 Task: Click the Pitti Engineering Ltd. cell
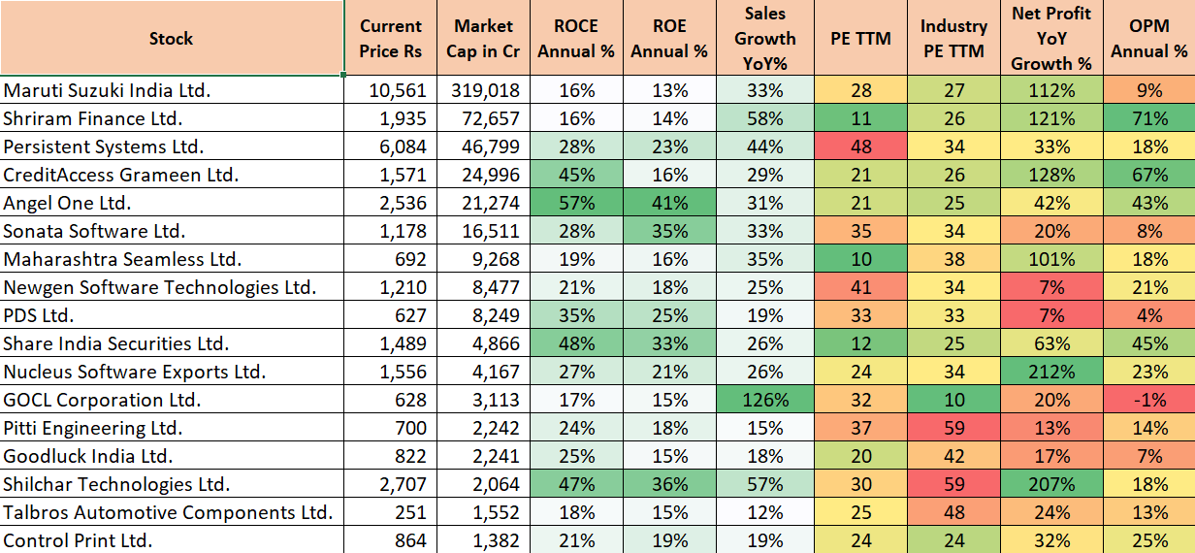point(173,429)
